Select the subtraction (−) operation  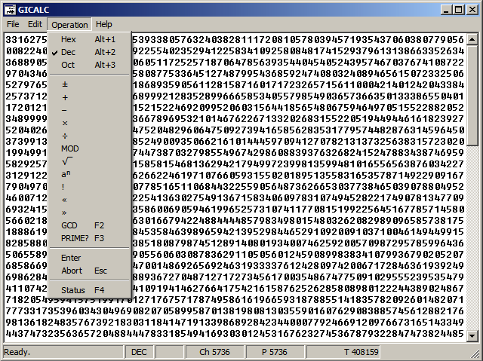tap(65, 110)
